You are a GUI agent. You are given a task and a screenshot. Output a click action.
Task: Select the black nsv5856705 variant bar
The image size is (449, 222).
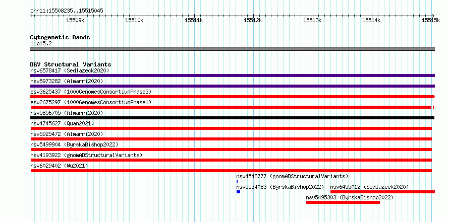(x=232, y=118)
